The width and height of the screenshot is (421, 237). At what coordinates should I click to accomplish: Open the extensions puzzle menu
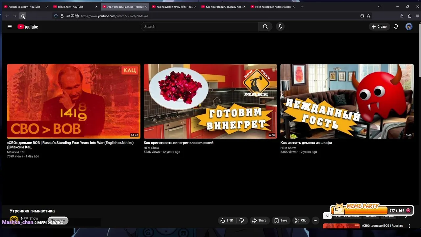click(409, 16)
